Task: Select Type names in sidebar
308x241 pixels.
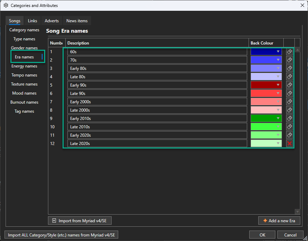Action: click(x=24, y=39)
